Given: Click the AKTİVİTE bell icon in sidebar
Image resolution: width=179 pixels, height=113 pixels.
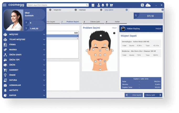Looking at the screenshot, I should tap(5, 90).
